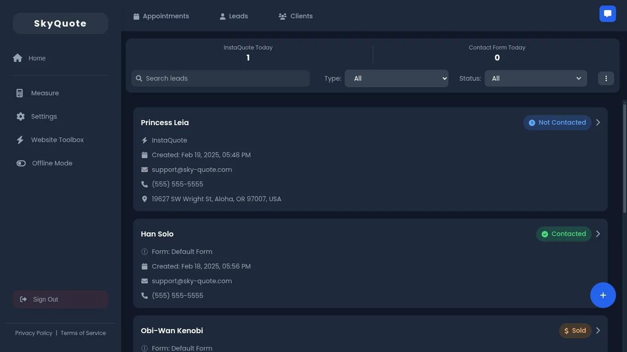This screenshot has width=627, height=352.
Task: Focus the Search leads input field
Action: [221, 78]
